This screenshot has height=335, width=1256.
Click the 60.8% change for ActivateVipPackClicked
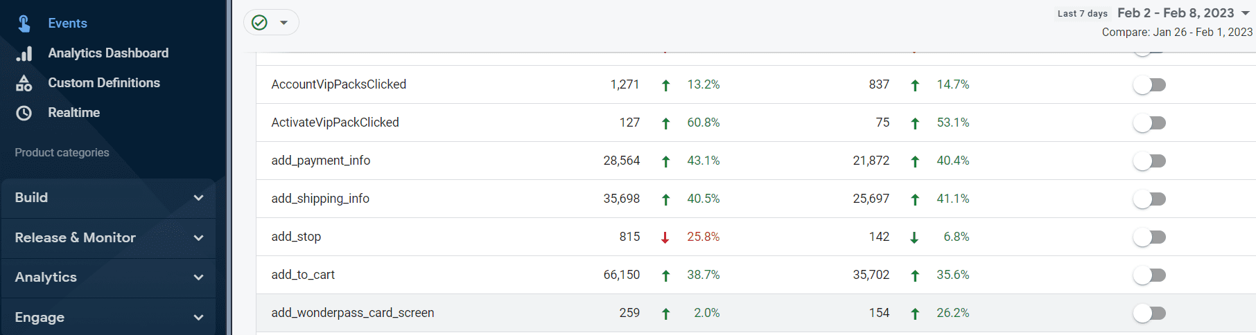(x=704, y=123)
